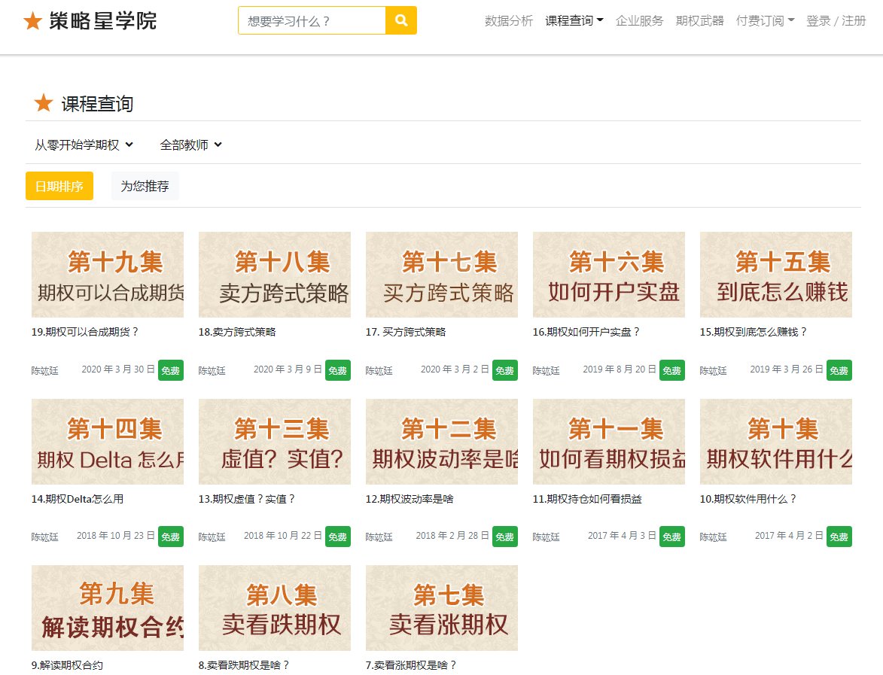Select the free label on episode 17
This screenshot has width=883, height=675.
(505, 370)
